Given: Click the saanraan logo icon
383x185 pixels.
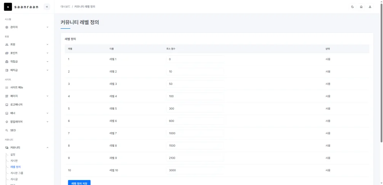Looking at the screenshot, I should (8, 7).
